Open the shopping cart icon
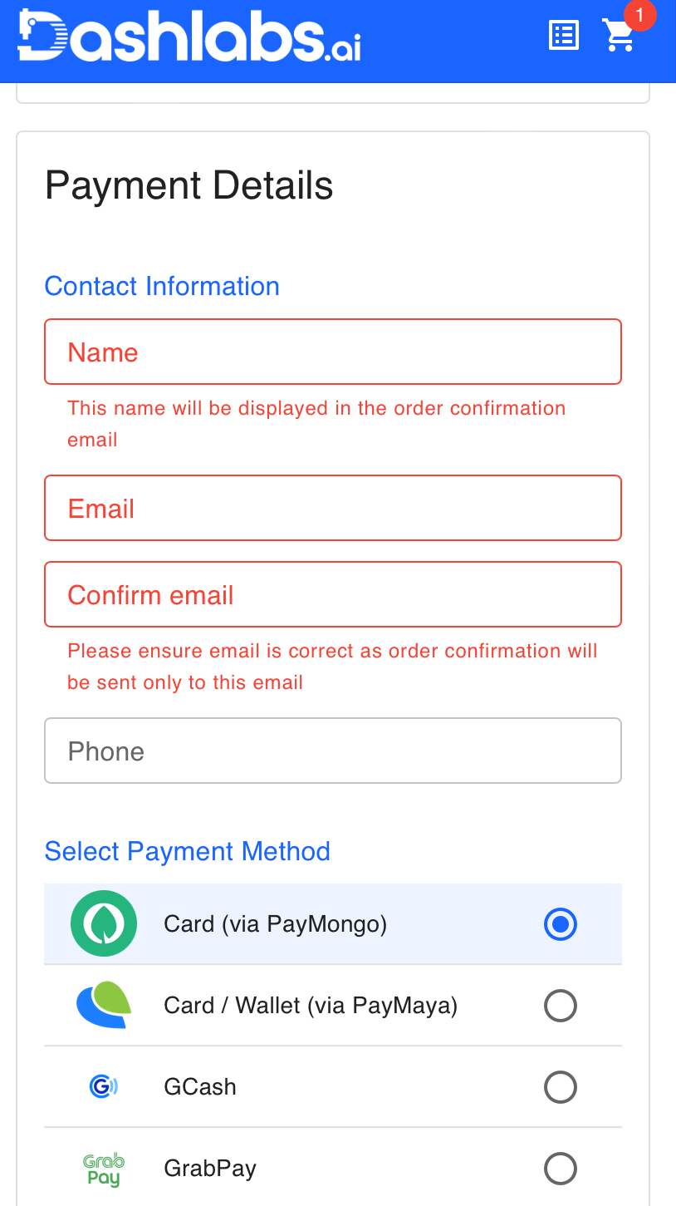The width and height of the screenshot is (676, 1206). pos(619,37)
